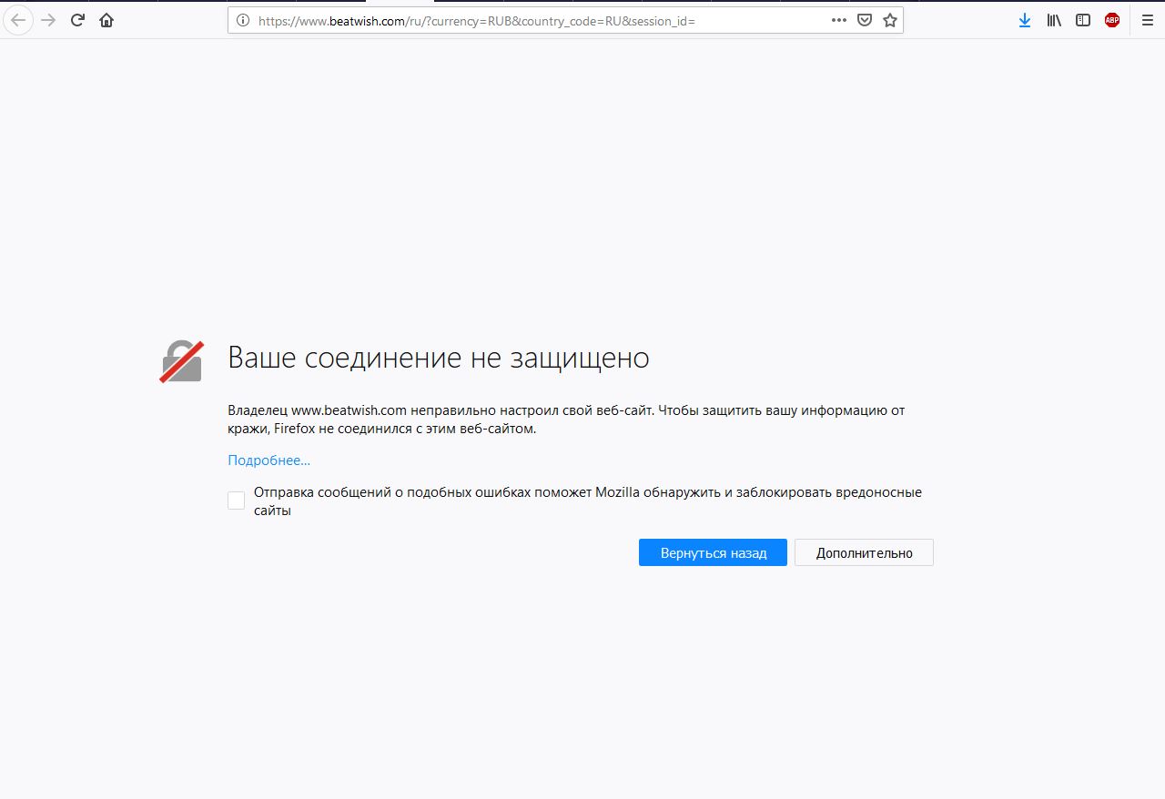1165x799 pixels.
Task: Show site information icon in address bar
Action: point(243,20)
